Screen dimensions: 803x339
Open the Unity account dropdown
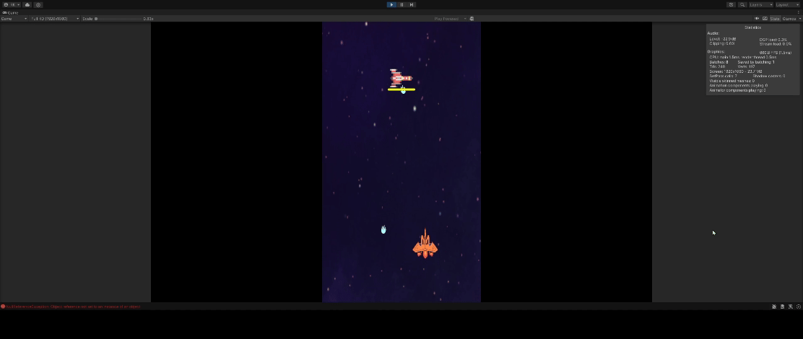[x=12, y=4]
